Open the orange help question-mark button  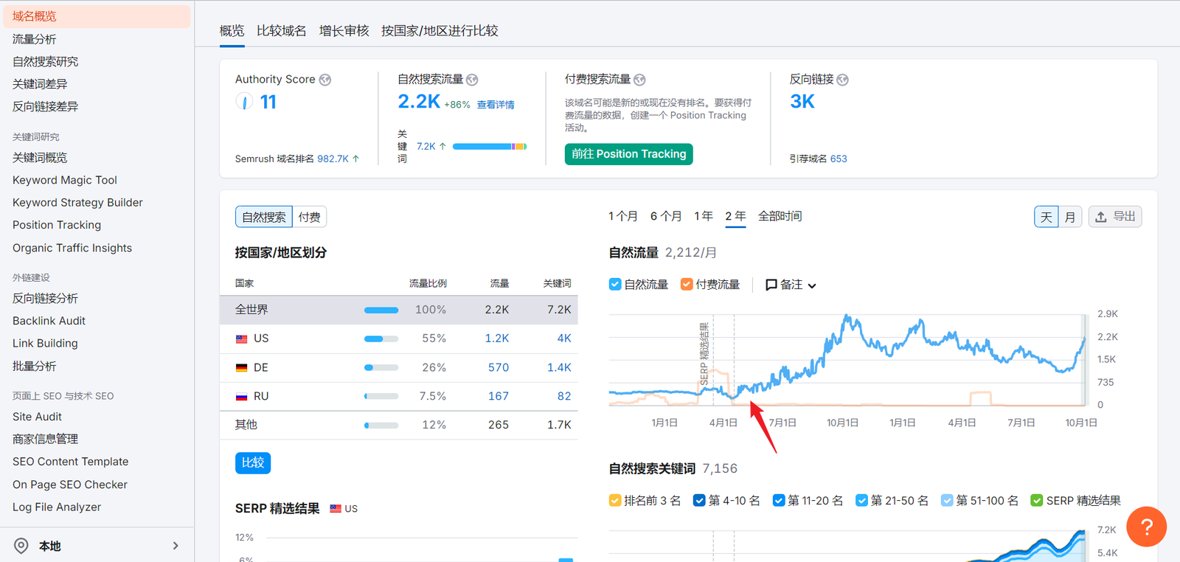click(x=1146, y=527)
